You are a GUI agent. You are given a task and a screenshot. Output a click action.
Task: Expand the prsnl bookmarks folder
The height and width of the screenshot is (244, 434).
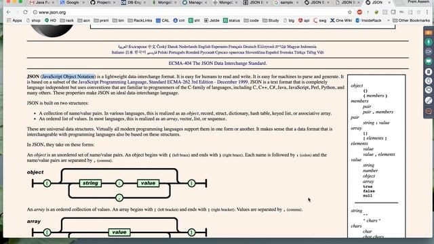point(101,20)
